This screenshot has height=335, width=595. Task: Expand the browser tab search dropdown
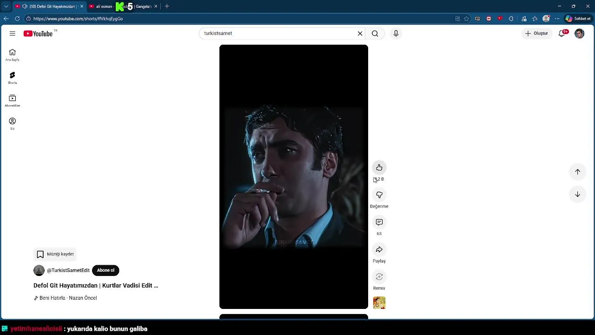(6, 7)
